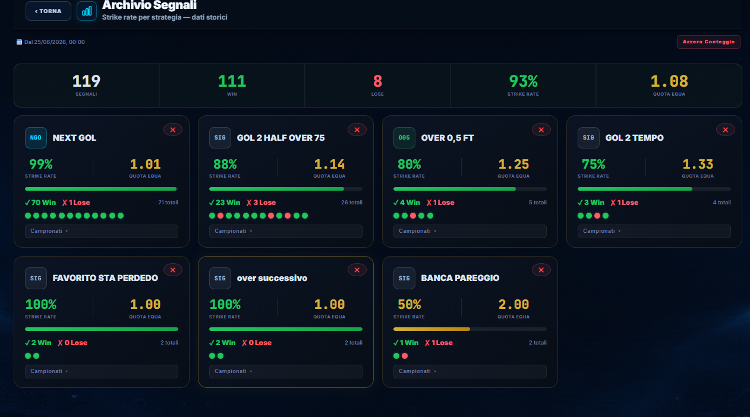750x417 pixels.
Task: Click the SIG badge on GOL 2 TEMPO
Action: point(588,138)
